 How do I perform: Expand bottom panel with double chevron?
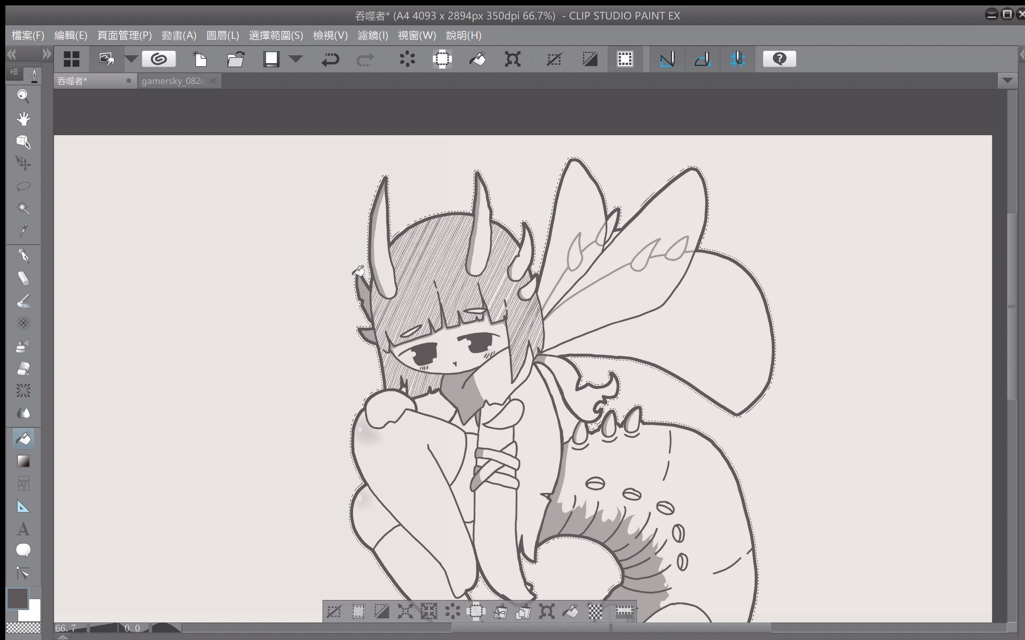63,637
